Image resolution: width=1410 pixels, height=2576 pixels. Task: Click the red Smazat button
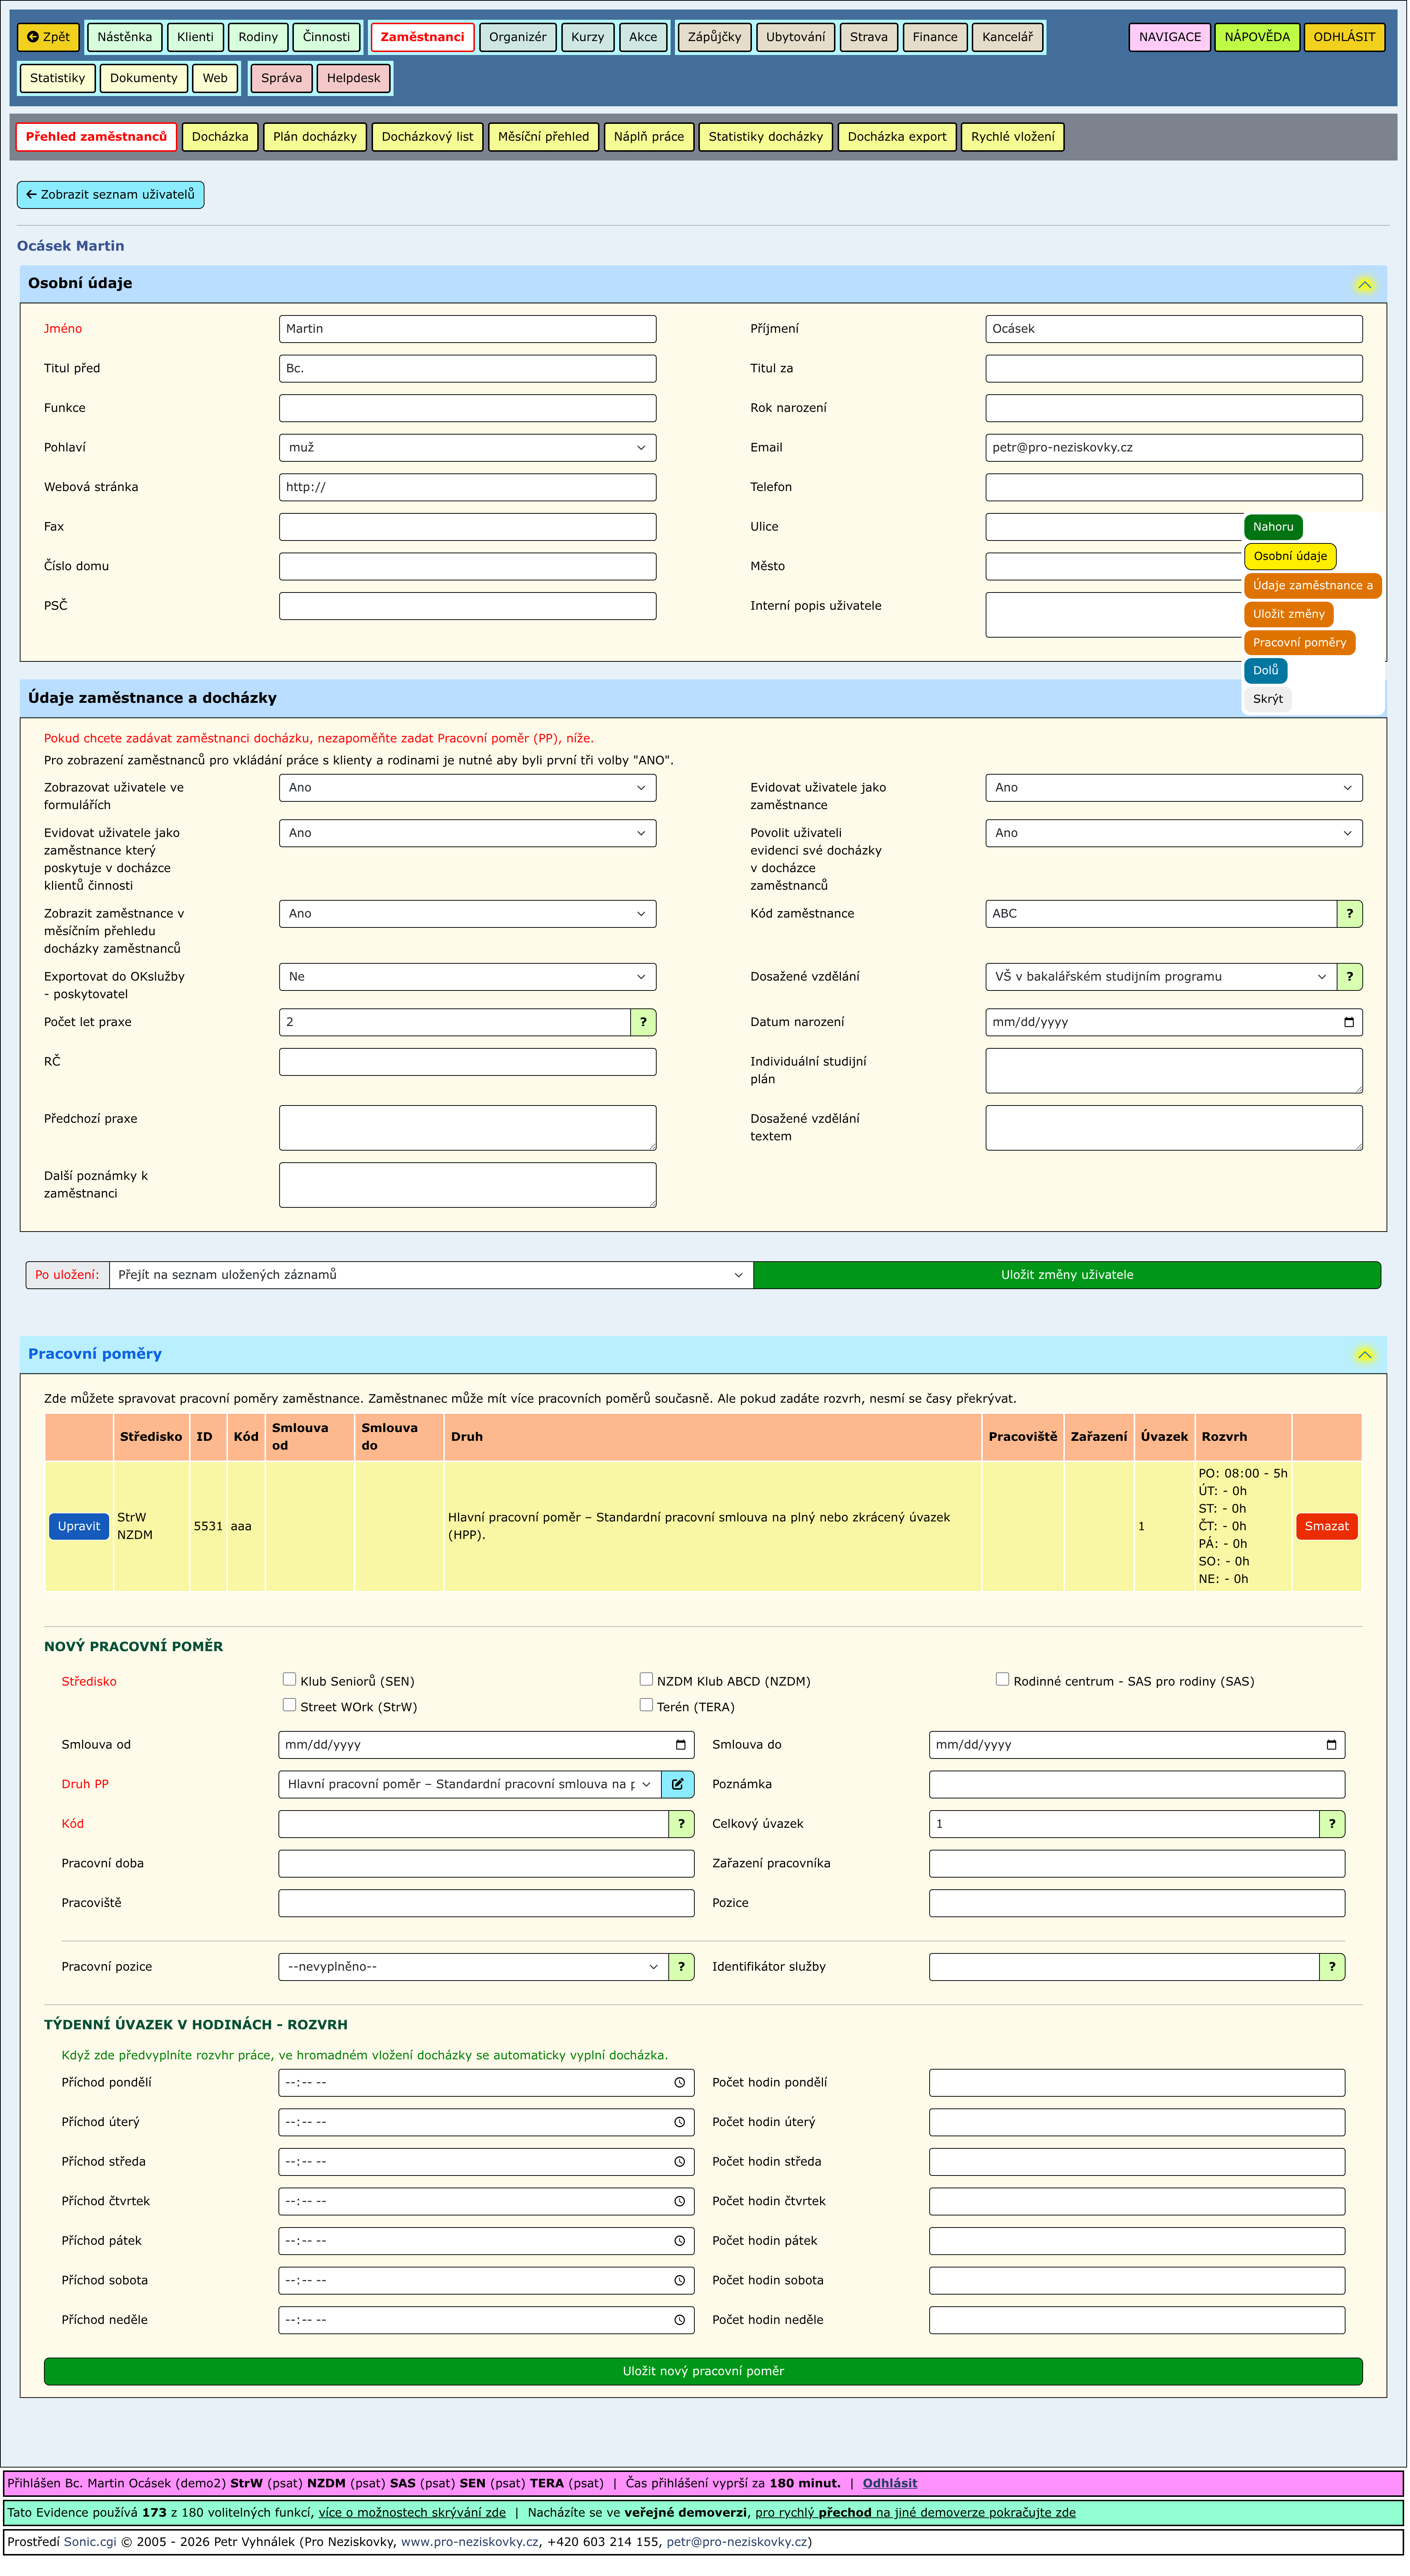click(x=1326, y=1526)
